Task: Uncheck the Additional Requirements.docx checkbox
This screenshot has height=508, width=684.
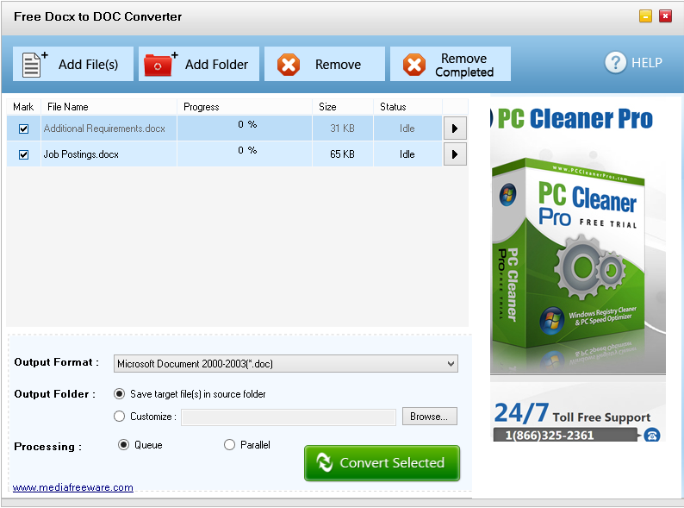Action: click(x=23, y=129)
